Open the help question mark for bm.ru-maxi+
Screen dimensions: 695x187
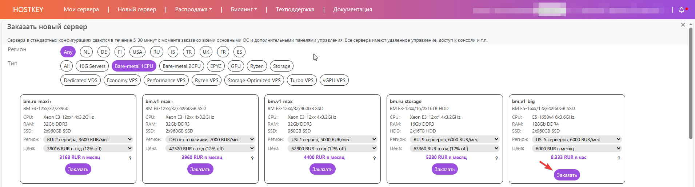pos(130,158)
